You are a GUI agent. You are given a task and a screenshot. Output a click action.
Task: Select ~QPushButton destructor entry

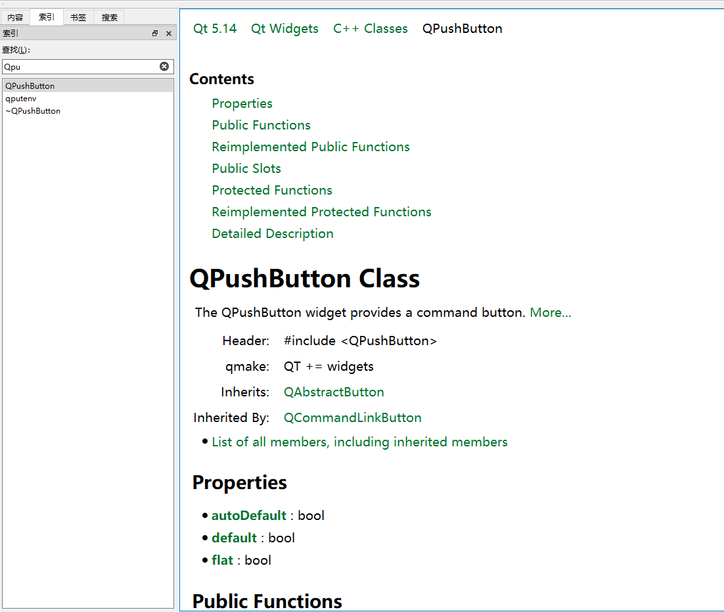(x=88, y=111)
